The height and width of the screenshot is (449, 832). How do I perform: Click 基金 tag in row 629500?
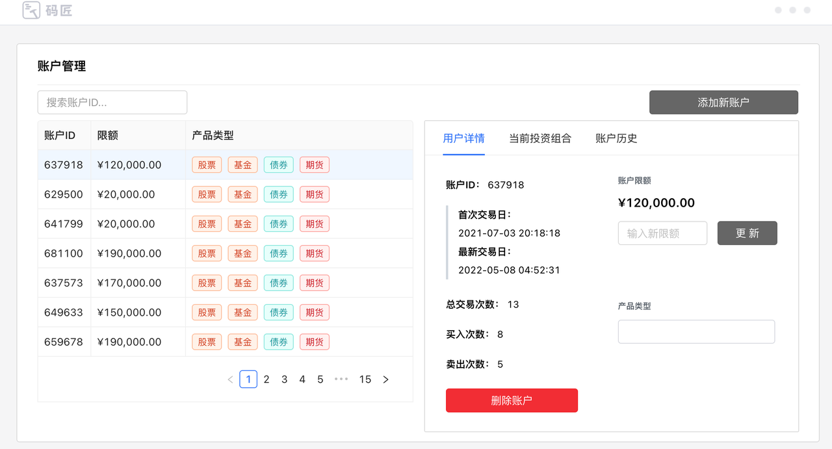pos(243,194)
